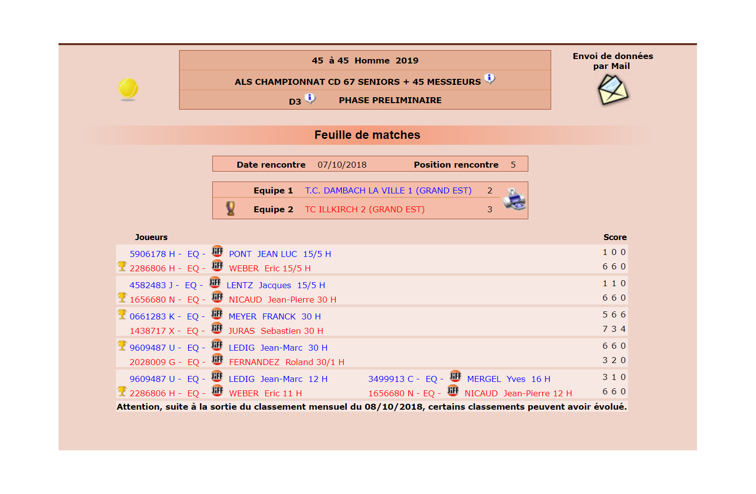Click licence number 4582483 J

(151, 285)
